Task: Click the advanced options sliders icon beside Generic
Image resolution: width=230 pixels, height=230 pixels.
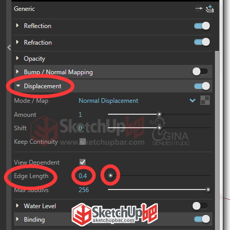Action: pyautogui.click(x=199, y=8)
